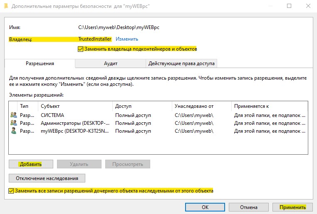This screenshot has height=214, width=317.
Task: Sort by the Доступ column header
Action: click(142, 106)
